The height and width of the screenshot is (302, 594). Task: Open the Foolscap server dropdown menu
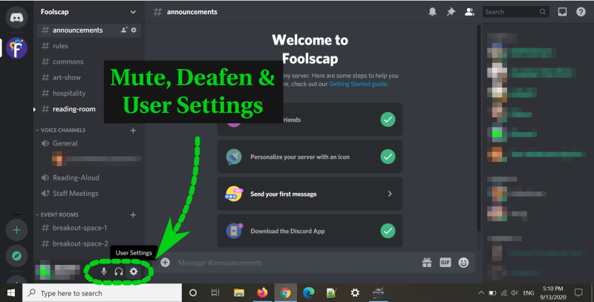[133, 12]
